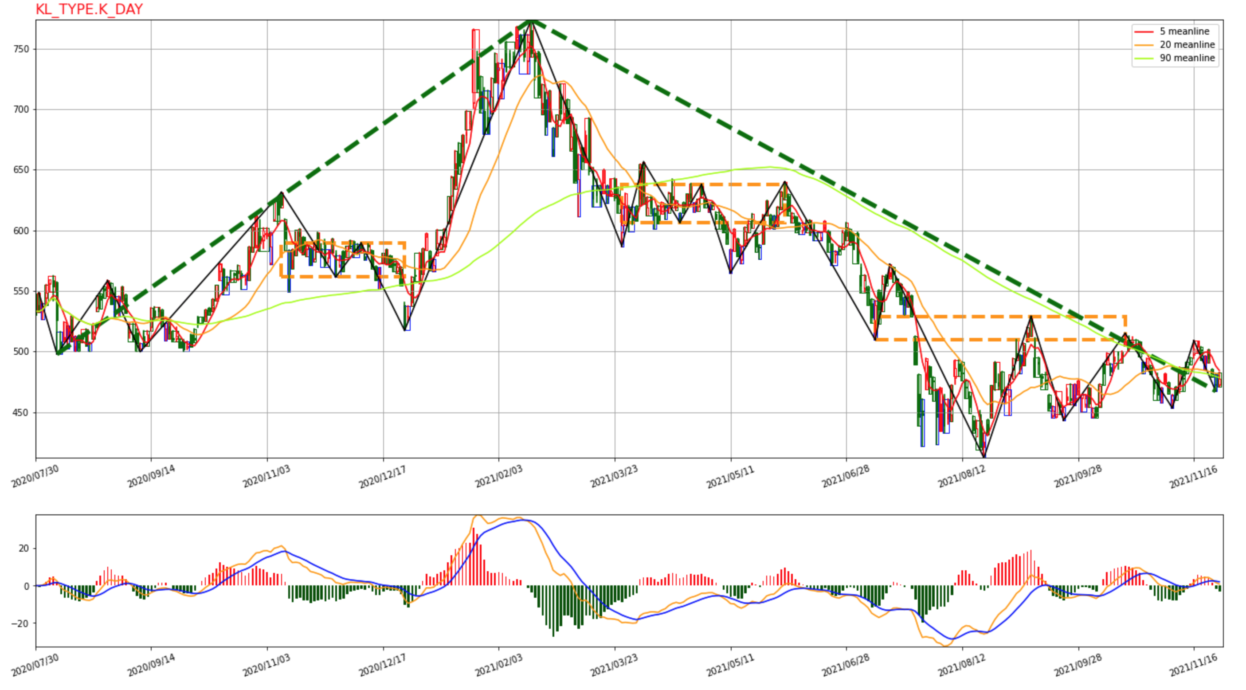Click the 2020/07/30 label under price chart
The height and width of the screenshot is (690, 1246).
35,476
